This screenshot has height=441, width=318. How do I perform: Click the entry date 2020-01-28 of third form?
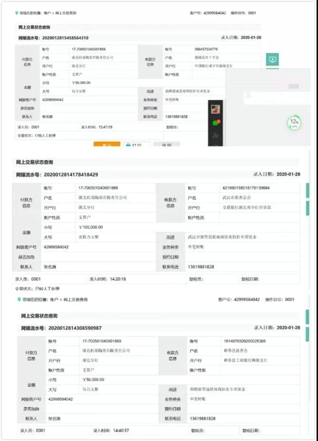(x=289, y=328)
